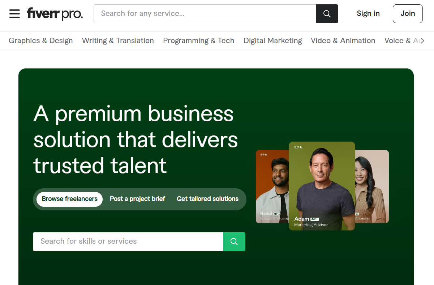The image size is (434, 285).
Task: Click the "Sign in" link
Action: pos(368,13)
